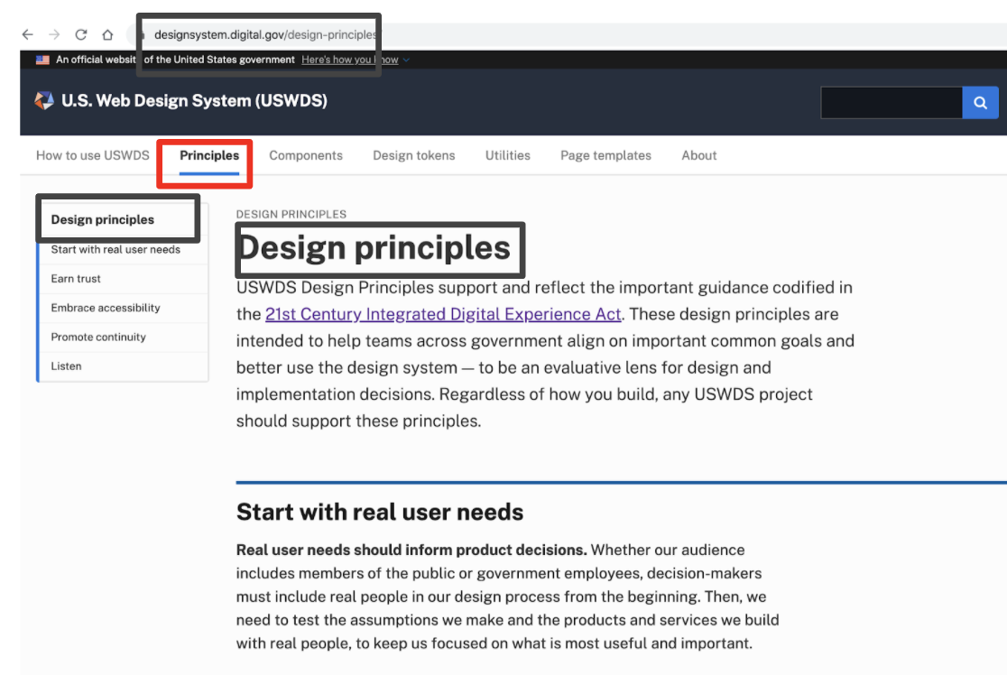This screenshot has height=675, width=1007.
Task: Open the About nav item
Action: tap(698, 155)
